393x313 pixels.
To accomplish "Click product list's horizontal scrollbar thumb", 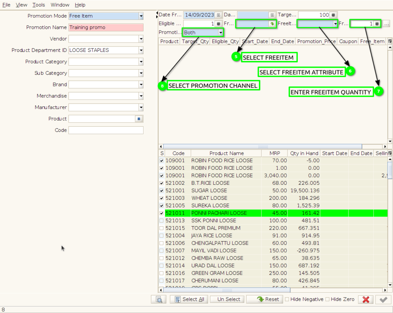I will [x=227, y=290].
